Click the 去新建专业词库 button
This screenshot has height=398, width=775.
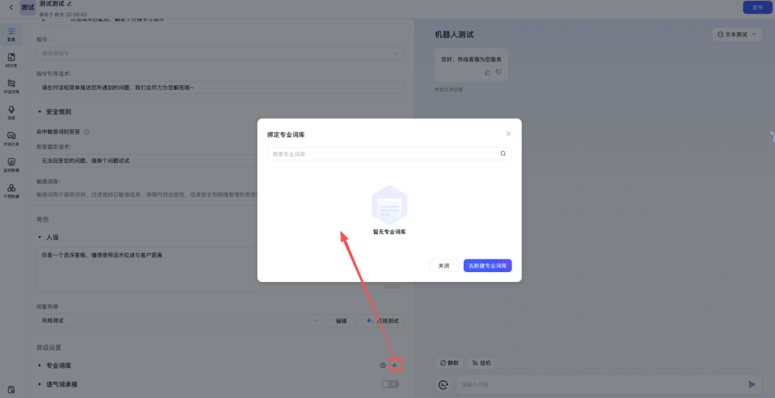tap(488, 266)
